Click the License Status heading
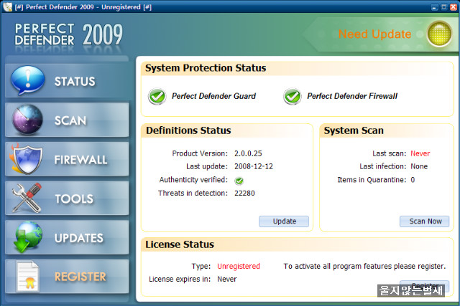Image resolution: width=460 pixels, height=306 pixels. (180, 244)
